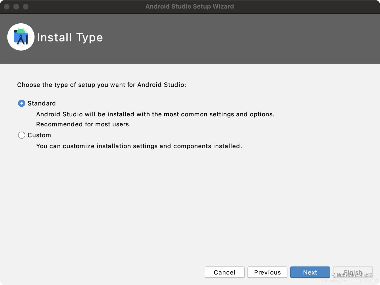
Task: Proceed with the Next button
Action: coord(310,272)
